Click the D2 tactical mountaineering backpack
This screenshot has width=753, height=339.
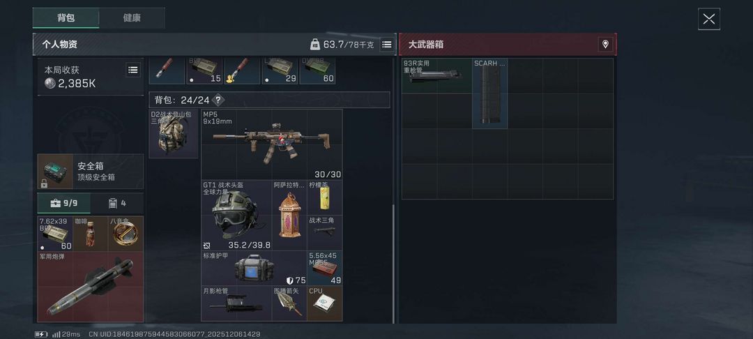(x=174, y=134)
